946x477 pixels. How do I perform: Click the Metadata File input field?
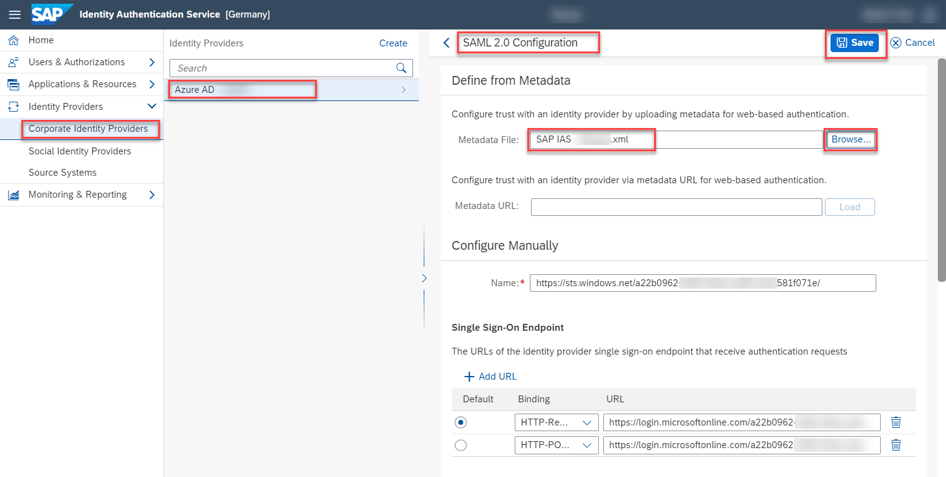click(677, 139)
